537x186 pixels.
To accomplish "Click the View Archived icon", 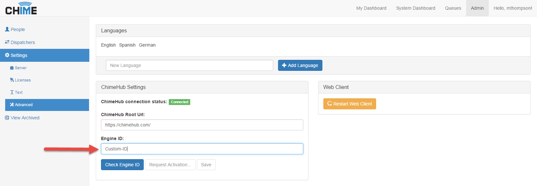I will 7,118.
